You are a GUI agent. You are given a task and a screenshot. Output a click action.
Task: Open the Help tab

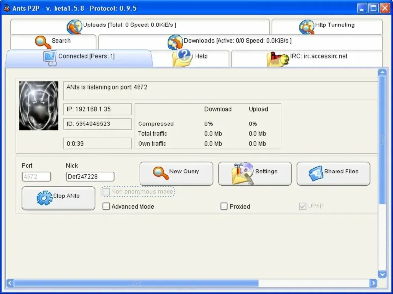point(190,58)
